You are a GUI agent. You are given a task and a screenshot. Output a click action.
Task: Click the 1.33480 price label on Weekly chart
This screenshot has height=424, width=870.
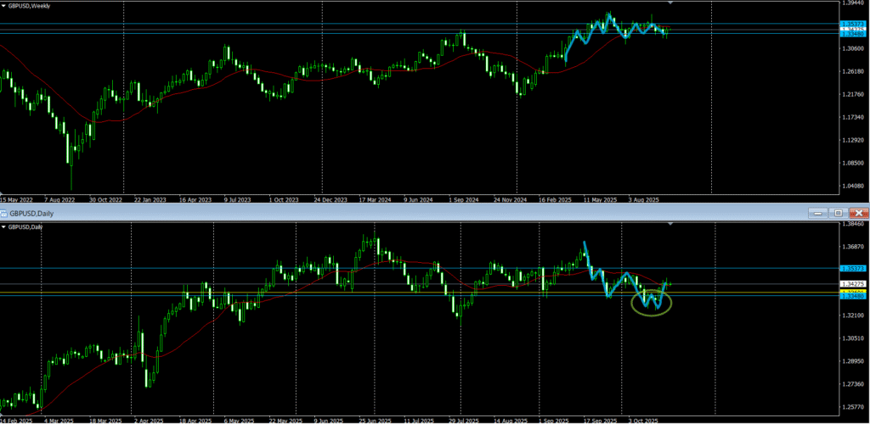point(852,34)
